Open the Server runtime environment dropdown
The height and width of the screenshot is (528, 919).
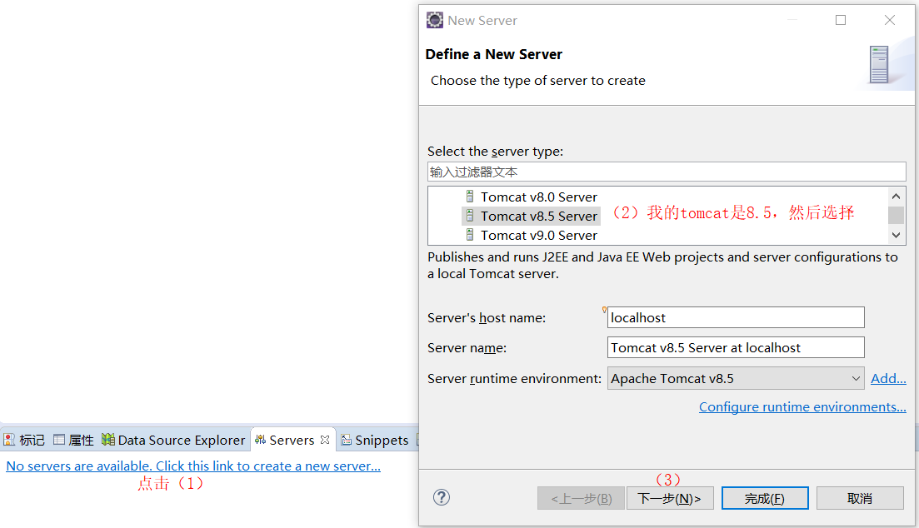click(x=736, y=379)
